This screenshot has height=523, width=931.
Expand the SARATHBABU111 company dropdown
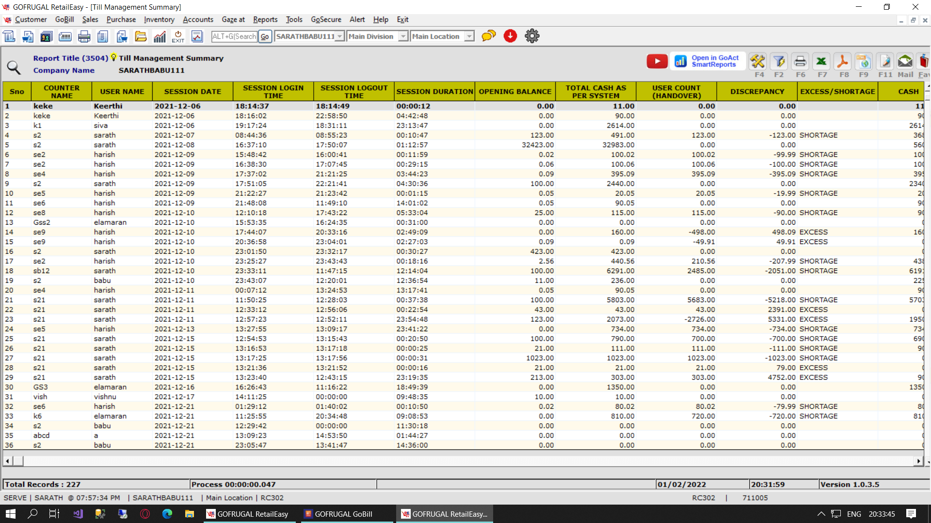tap(339, 36)
